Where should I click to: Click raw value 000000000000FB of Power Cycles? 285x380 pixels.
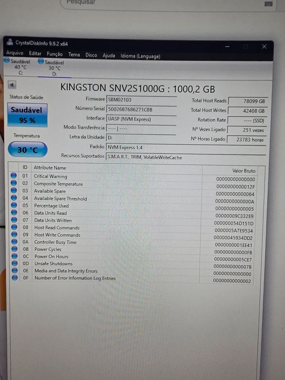(233, 252)
